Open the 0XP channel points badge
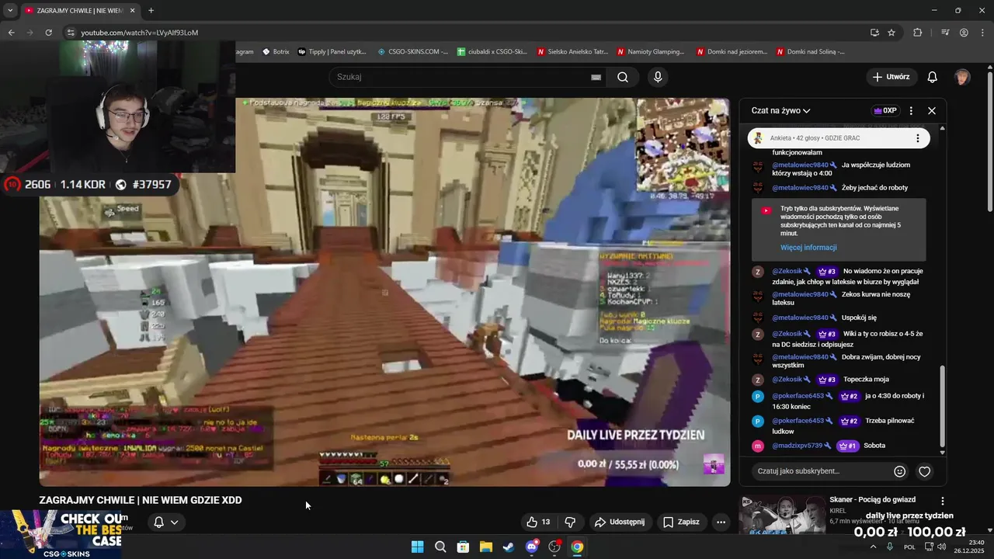Screen dimensions: 994x559 point(885,110)
